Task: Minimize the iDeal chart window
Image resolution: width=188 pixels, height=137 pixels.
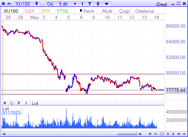Action: [x=173, y=4]
